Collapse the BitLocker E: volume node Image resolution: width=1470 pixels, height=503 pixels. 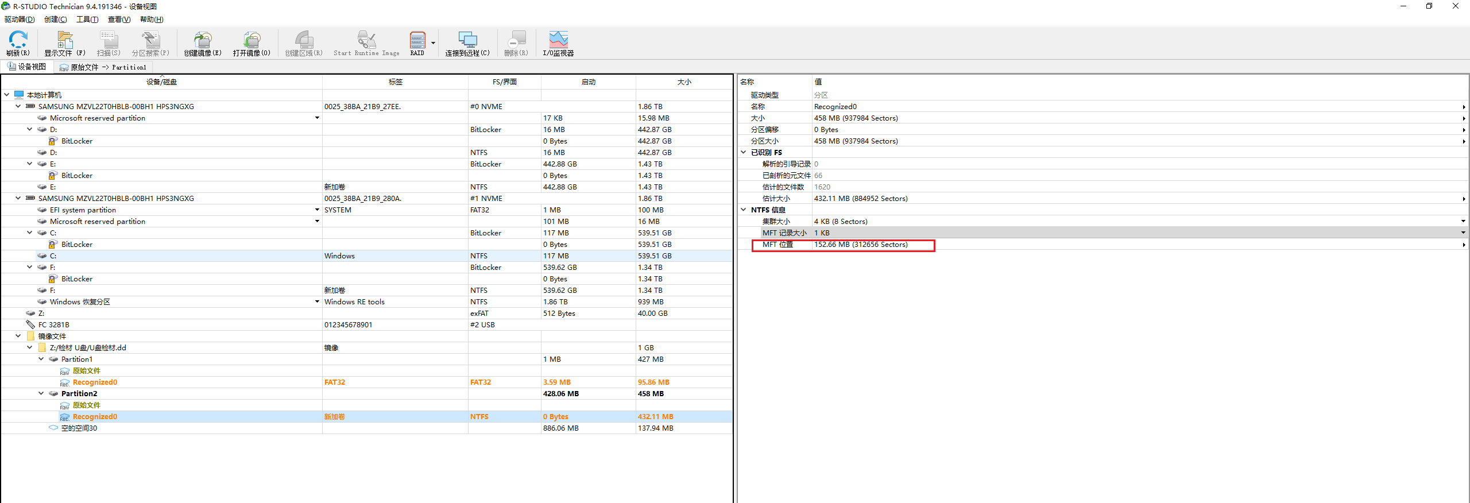29,164
